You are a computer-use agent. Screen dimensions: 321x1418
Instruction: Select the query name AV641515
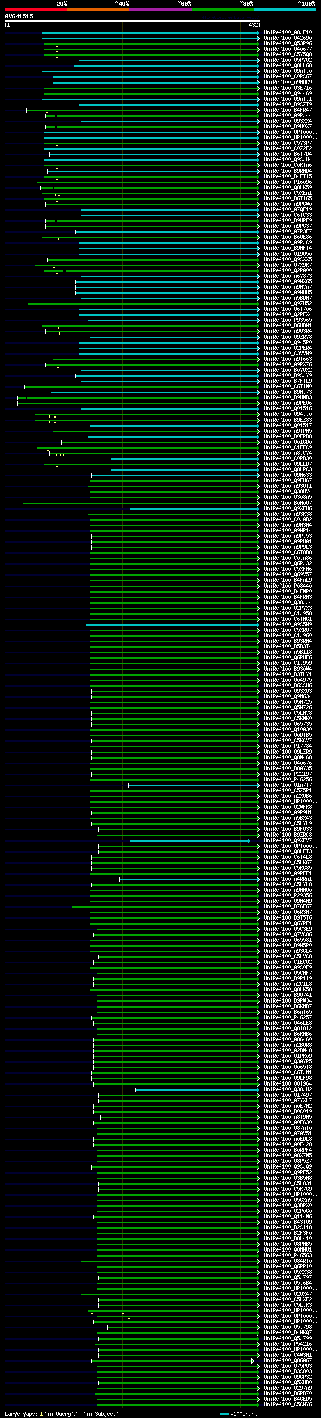(x=19, y=16)
